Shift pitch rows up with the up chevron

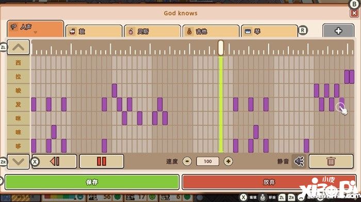click(x=18, y=47)
